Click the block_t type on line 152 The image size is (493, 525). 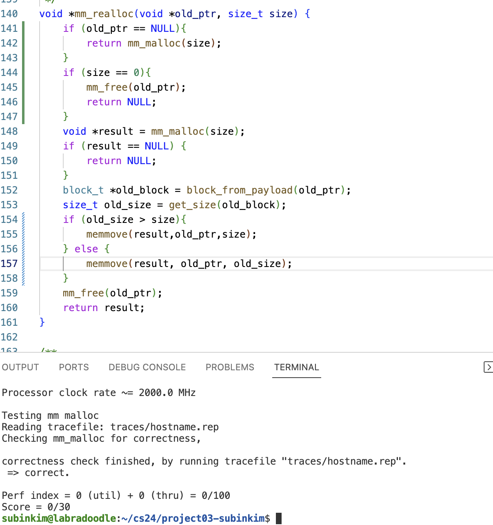click(x=83, y=190)
